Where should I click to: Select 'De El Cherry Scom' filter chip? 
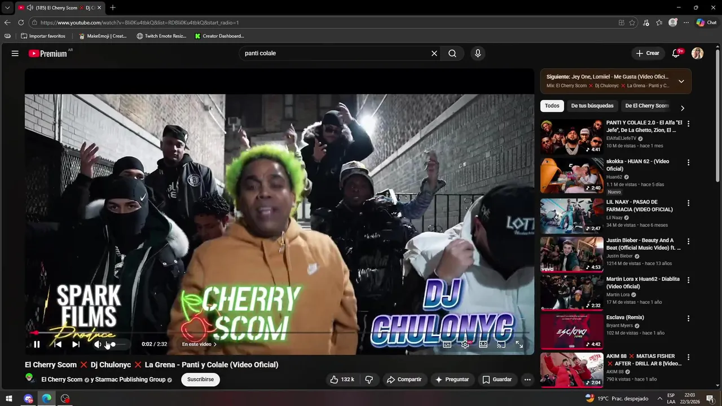click(x=647, y=105)
